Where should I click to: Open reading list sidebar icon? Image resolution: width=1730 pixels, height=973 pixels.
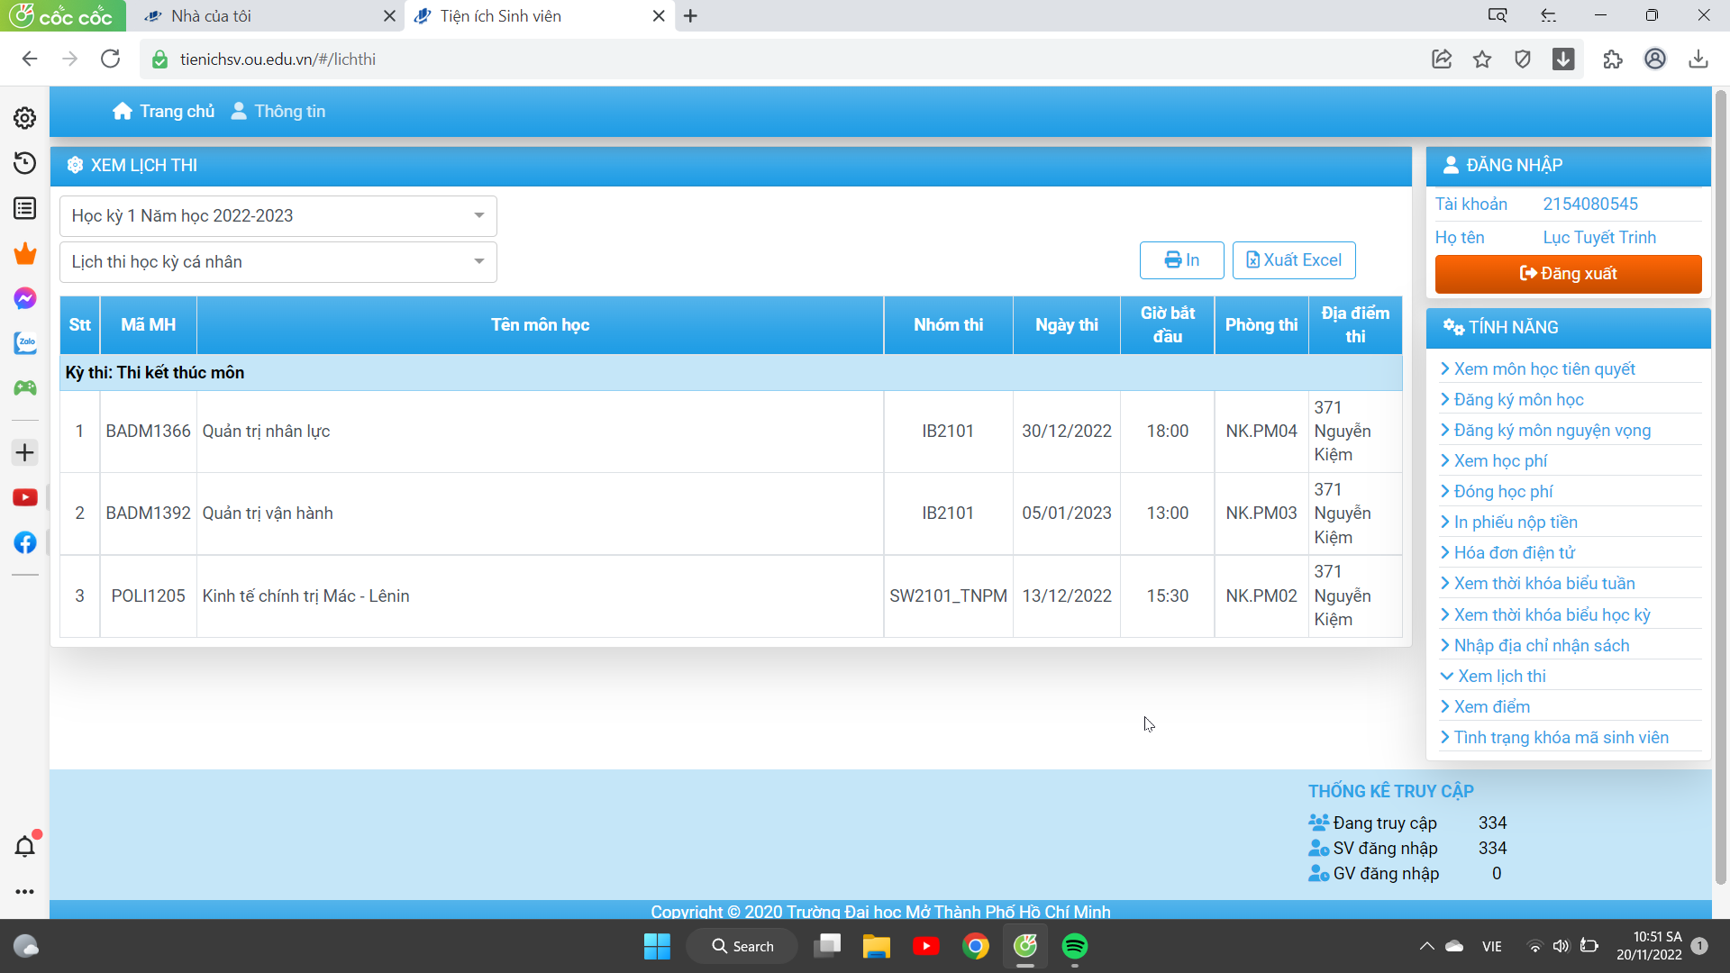[x=24, y=208]
